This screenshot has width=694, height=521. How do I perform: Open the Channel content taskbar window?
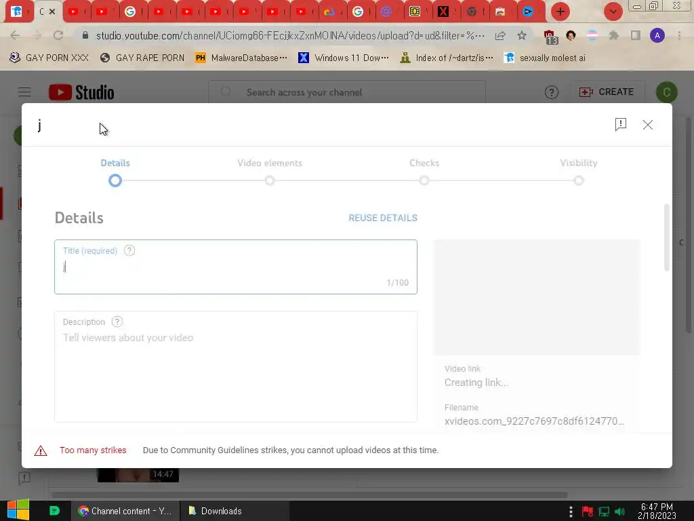click(125, 512)
